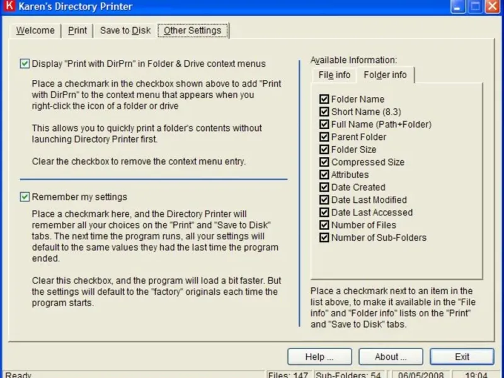Close the window using the red X
Image resolution: width=504 pixels, height=378 pixels.
tap(492, 6)
